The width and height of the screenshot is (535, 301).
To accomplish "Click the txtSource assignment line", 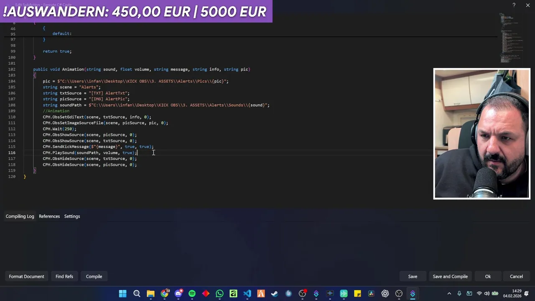I will [x=86, y=93].
